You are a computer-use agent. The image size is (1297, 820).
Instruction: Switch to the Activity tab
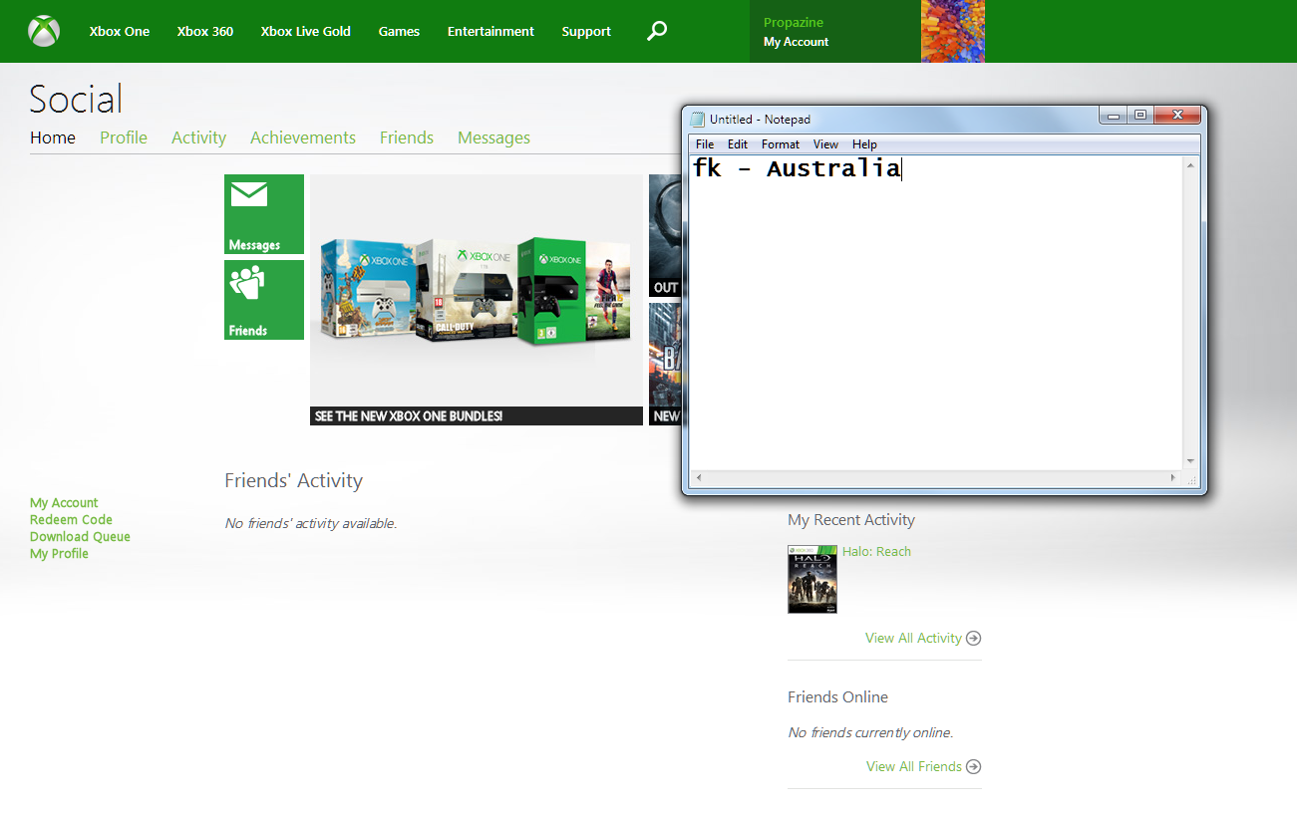point(199,137)
